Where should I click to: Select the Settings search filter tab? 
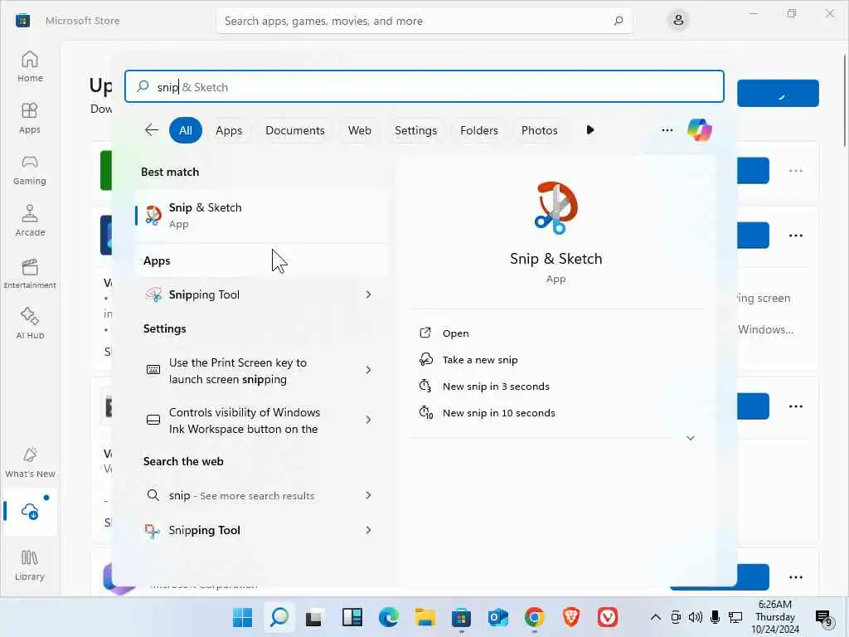tap(415, 130)
